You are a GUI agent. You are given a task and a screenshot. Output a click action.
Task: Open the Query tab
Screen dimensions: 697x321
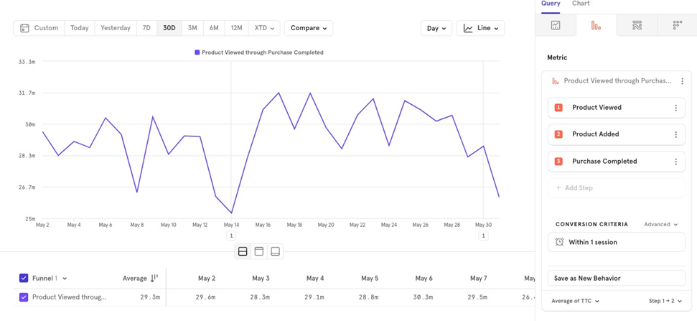(551, 4)
